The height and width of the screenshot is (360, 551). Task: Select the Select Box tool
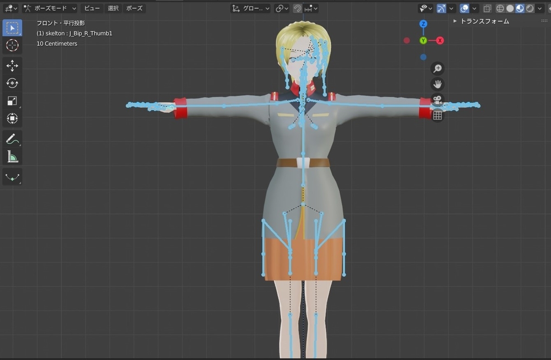pyautogui.click(x=12, y=28)
